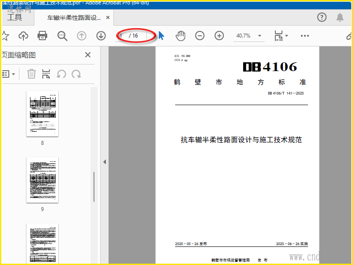This screenshot has height=265, width=353.
Task: Zoom in with plus icon
Action: pyautogui.click(x=219, y=36)
